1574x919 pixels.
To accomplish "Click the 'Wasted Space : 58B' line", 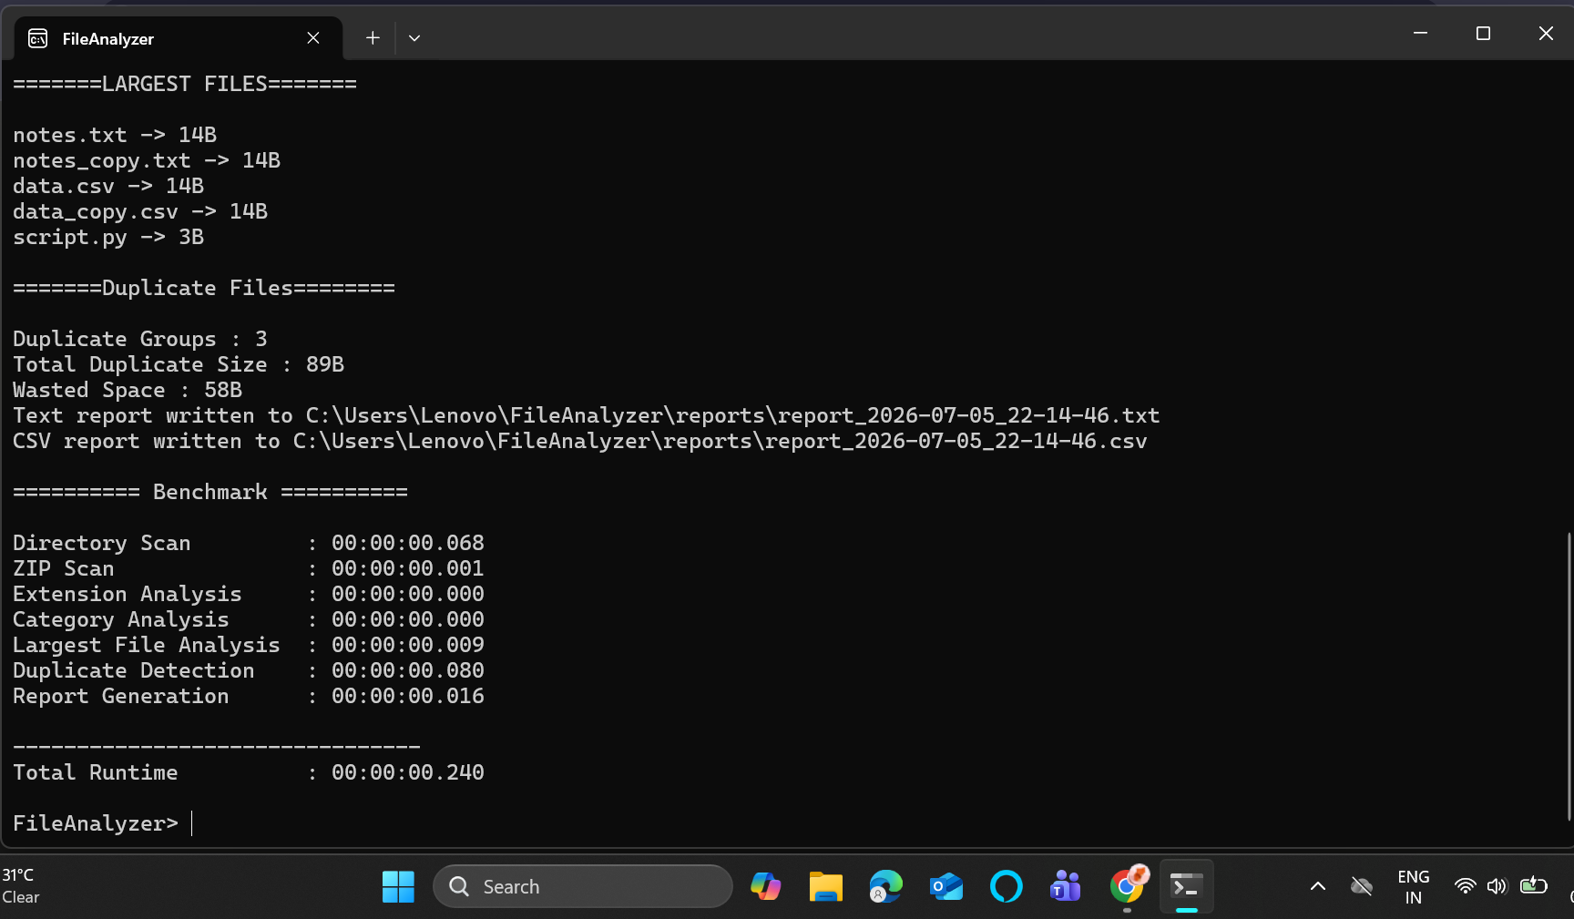I will point(128,390).
